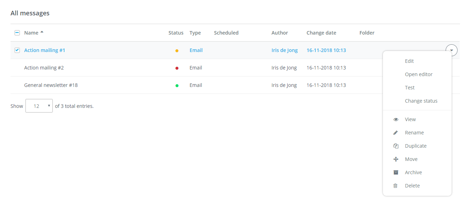The height and width of the screenshot is (207, 467).
Task: Click the trash can Delete icon
Action: pyautogui.click(x=396, y=186)
